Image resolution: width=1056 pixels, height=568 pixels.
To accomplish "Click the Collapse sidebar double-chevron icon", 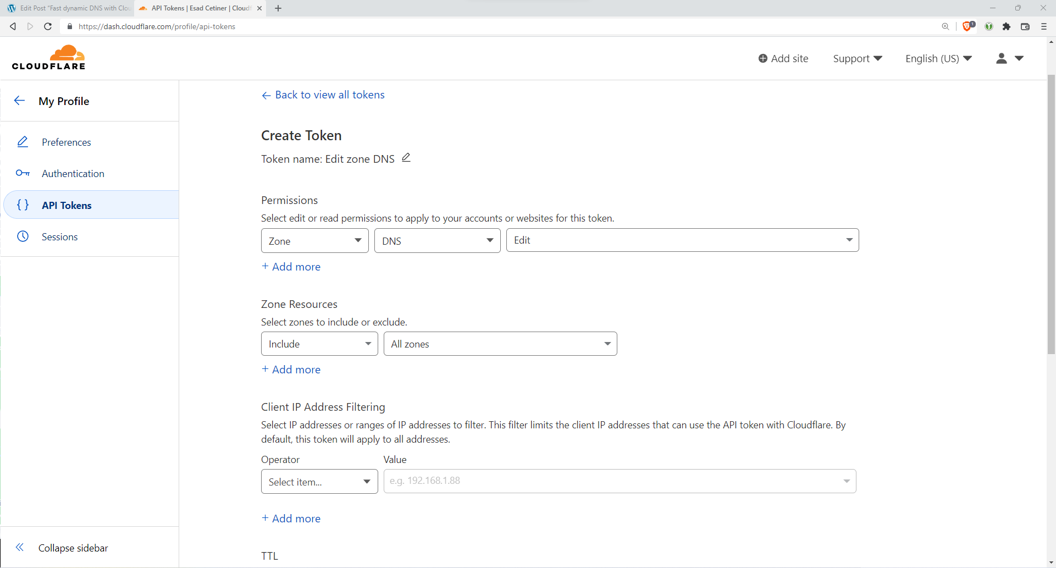I will [x=20, y=547].
